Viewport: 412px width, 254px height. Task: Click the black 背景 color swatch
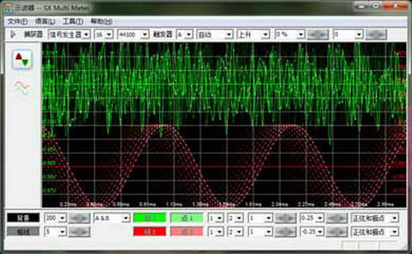pyautogui.click(x=23, y=218)
